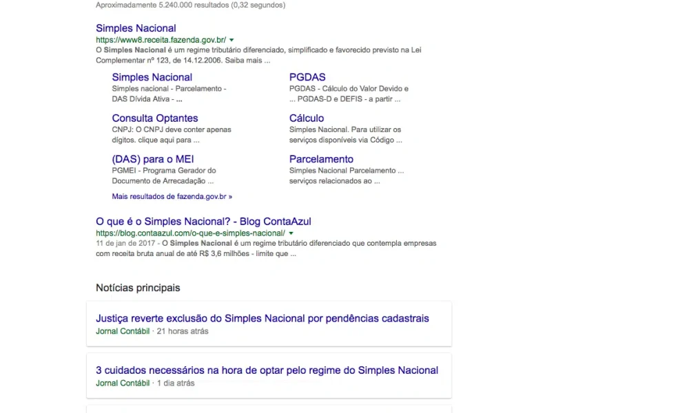Open the 3 cuidados necessários news headline
Image resolution: width=689 pixels, height=413 pixels.
click(267, 370)
